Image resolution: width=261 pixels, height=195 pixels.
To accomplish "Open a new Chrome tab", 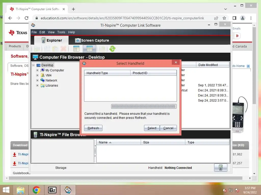I will [73, 9].
